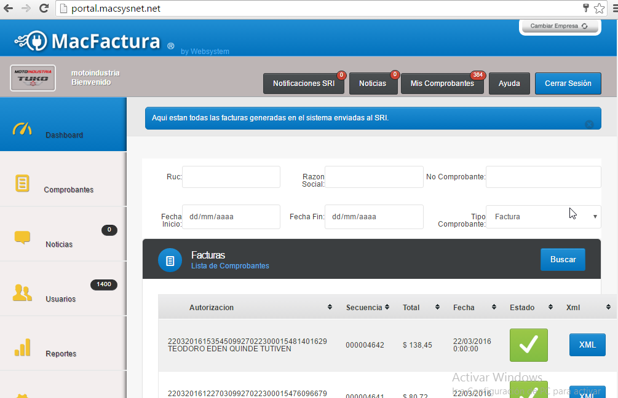Screen dimensions: 618x398
Task: Dismiss the blue info banner close icon
Action: click(x=588, y=124)
